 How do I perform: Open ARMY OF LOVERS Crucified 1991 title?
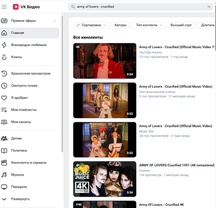pyautogui.click(x=177, y=165)
